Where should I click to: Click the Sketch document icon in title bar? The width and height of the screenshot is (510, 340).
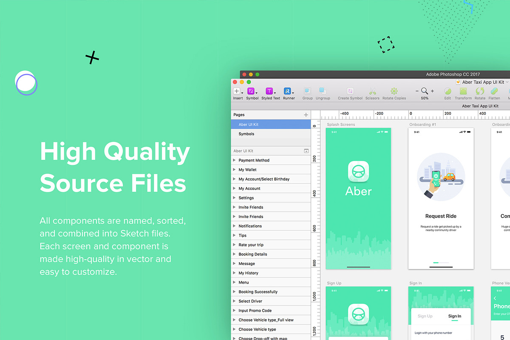coord(458,82)
